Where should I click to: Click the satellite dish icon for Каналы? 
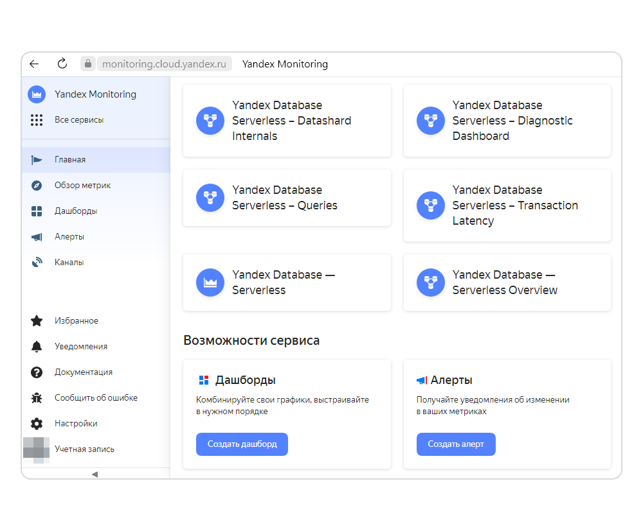(37, 263)
